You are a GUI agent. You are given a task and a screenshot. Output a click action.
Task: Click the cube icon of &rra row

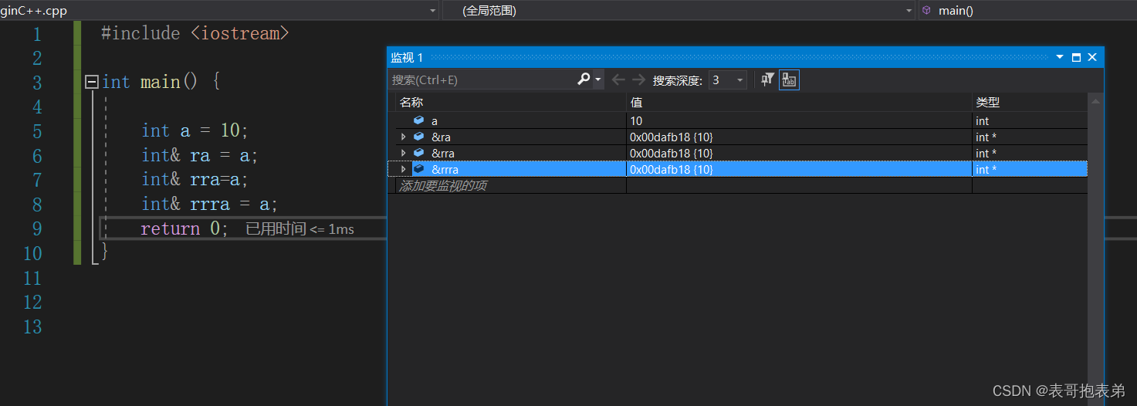point(419,153)
